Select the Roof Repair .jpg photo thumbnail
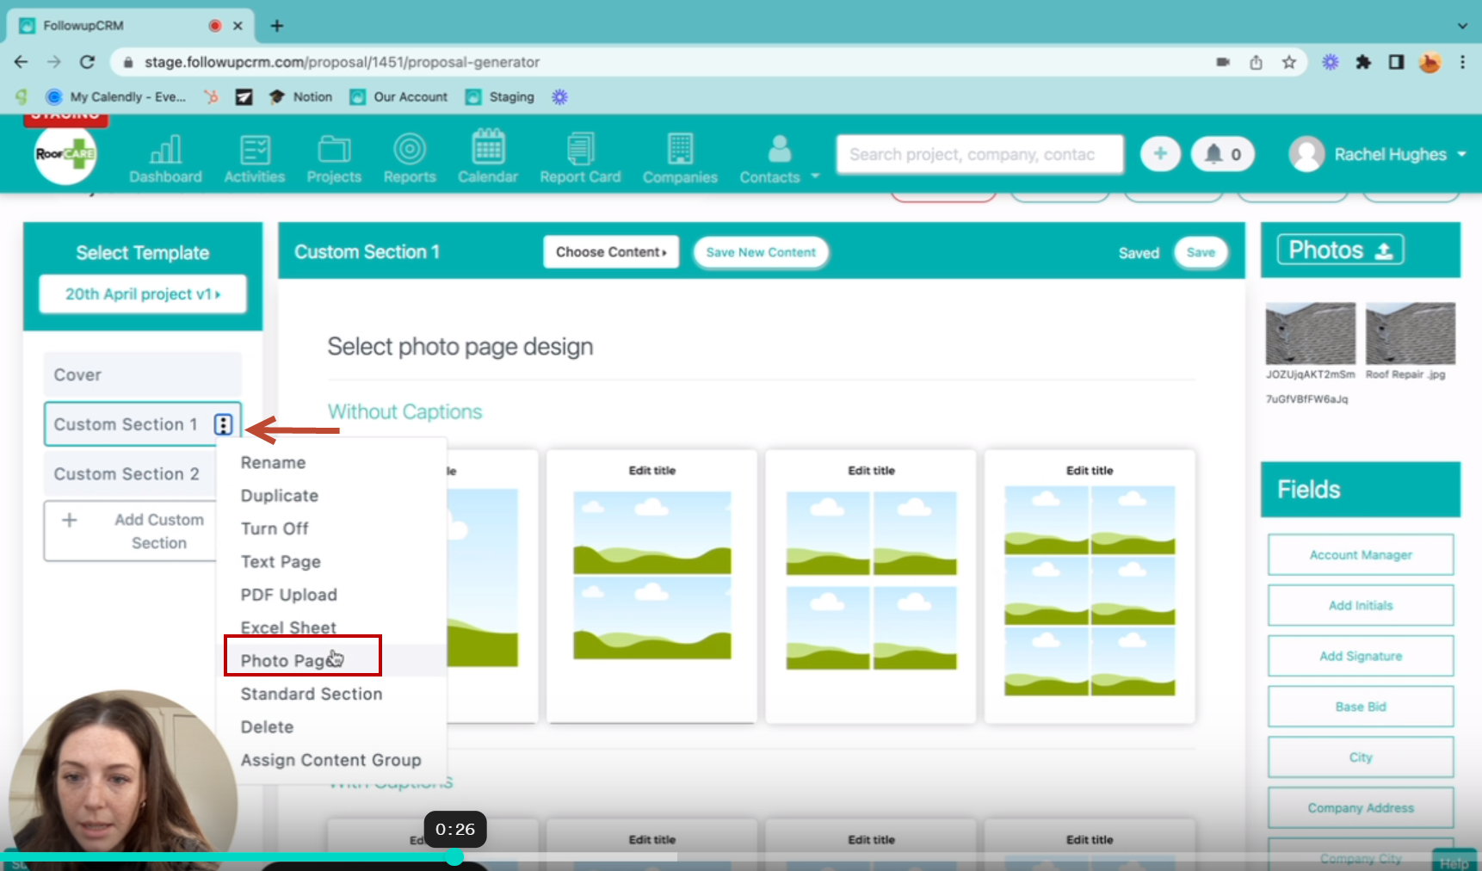 (x=1410, y=334)
